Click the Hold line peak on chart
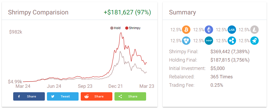 [x=121, y=51]
